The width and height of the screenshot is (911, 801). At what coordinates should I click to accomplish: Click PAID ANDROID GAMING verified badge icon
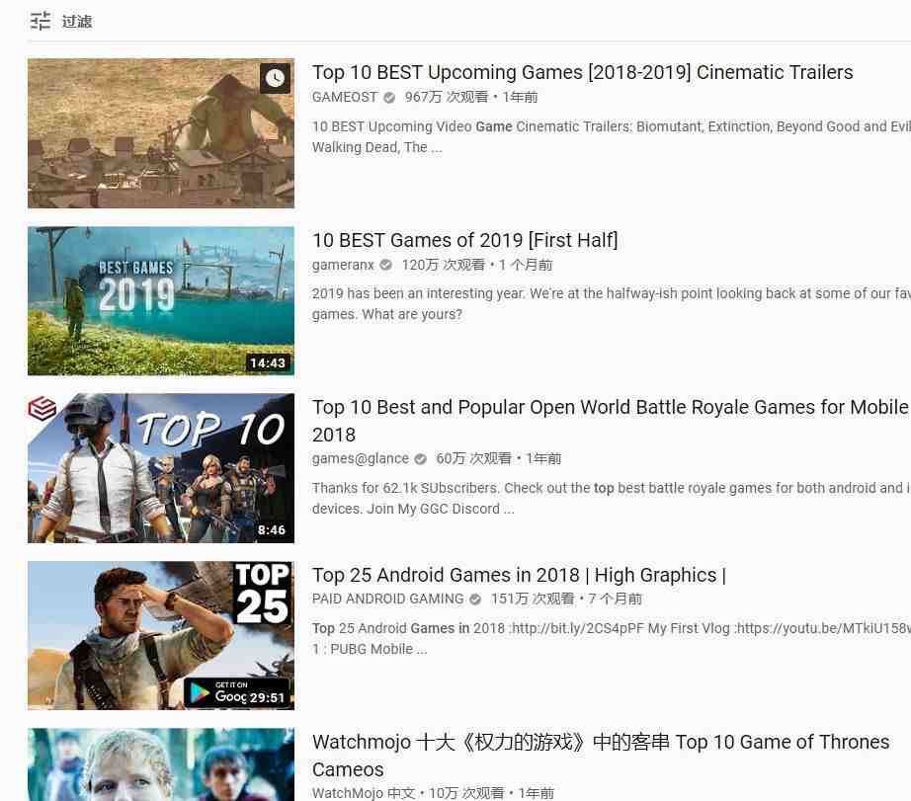[x=475, y=600]
